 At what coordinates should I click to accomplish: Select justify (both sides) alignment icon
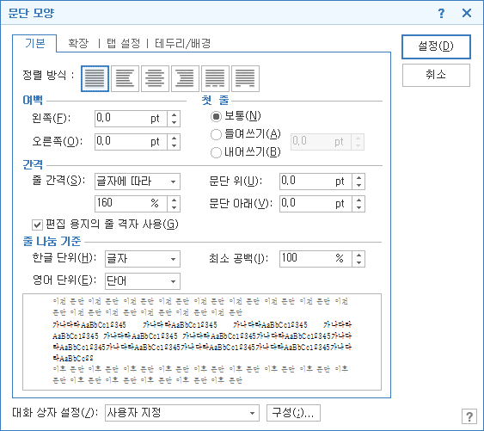pos(95,78)
